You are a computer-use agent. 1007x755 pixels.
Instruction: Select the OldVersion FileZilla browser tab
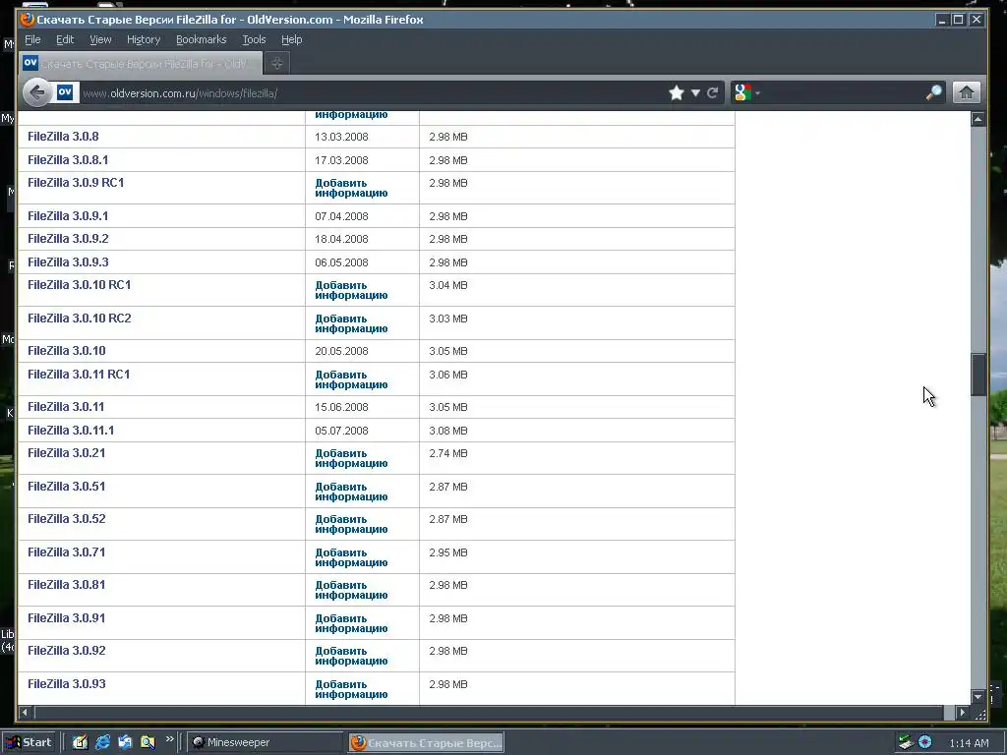[x=141, y=63]
